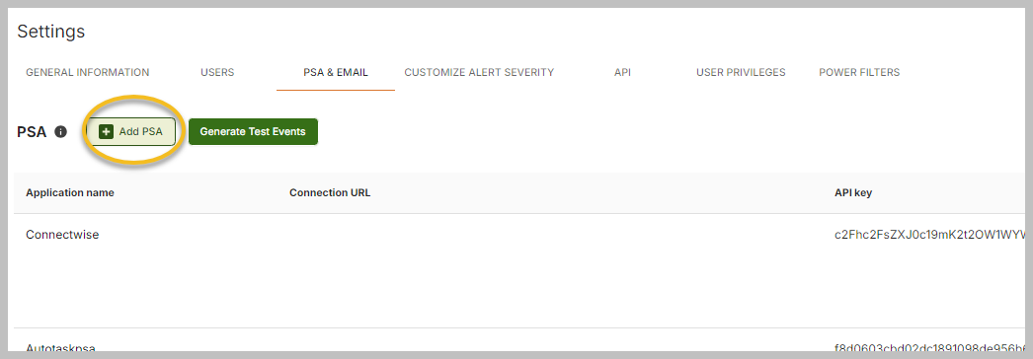Click the Autotaskpsa API key value
1033x359 pixels.
click(x=929, y=348)
